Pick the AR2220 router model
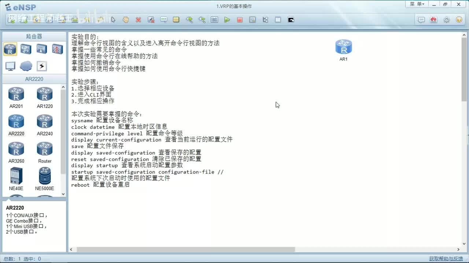The width and height of the screenshot is (469, 263). [16, 125]
